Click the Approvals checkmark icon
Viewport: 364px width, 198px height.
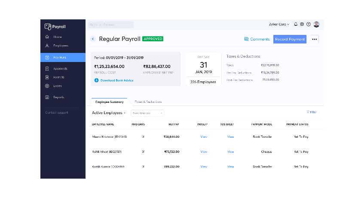click(x=47, y=68)
